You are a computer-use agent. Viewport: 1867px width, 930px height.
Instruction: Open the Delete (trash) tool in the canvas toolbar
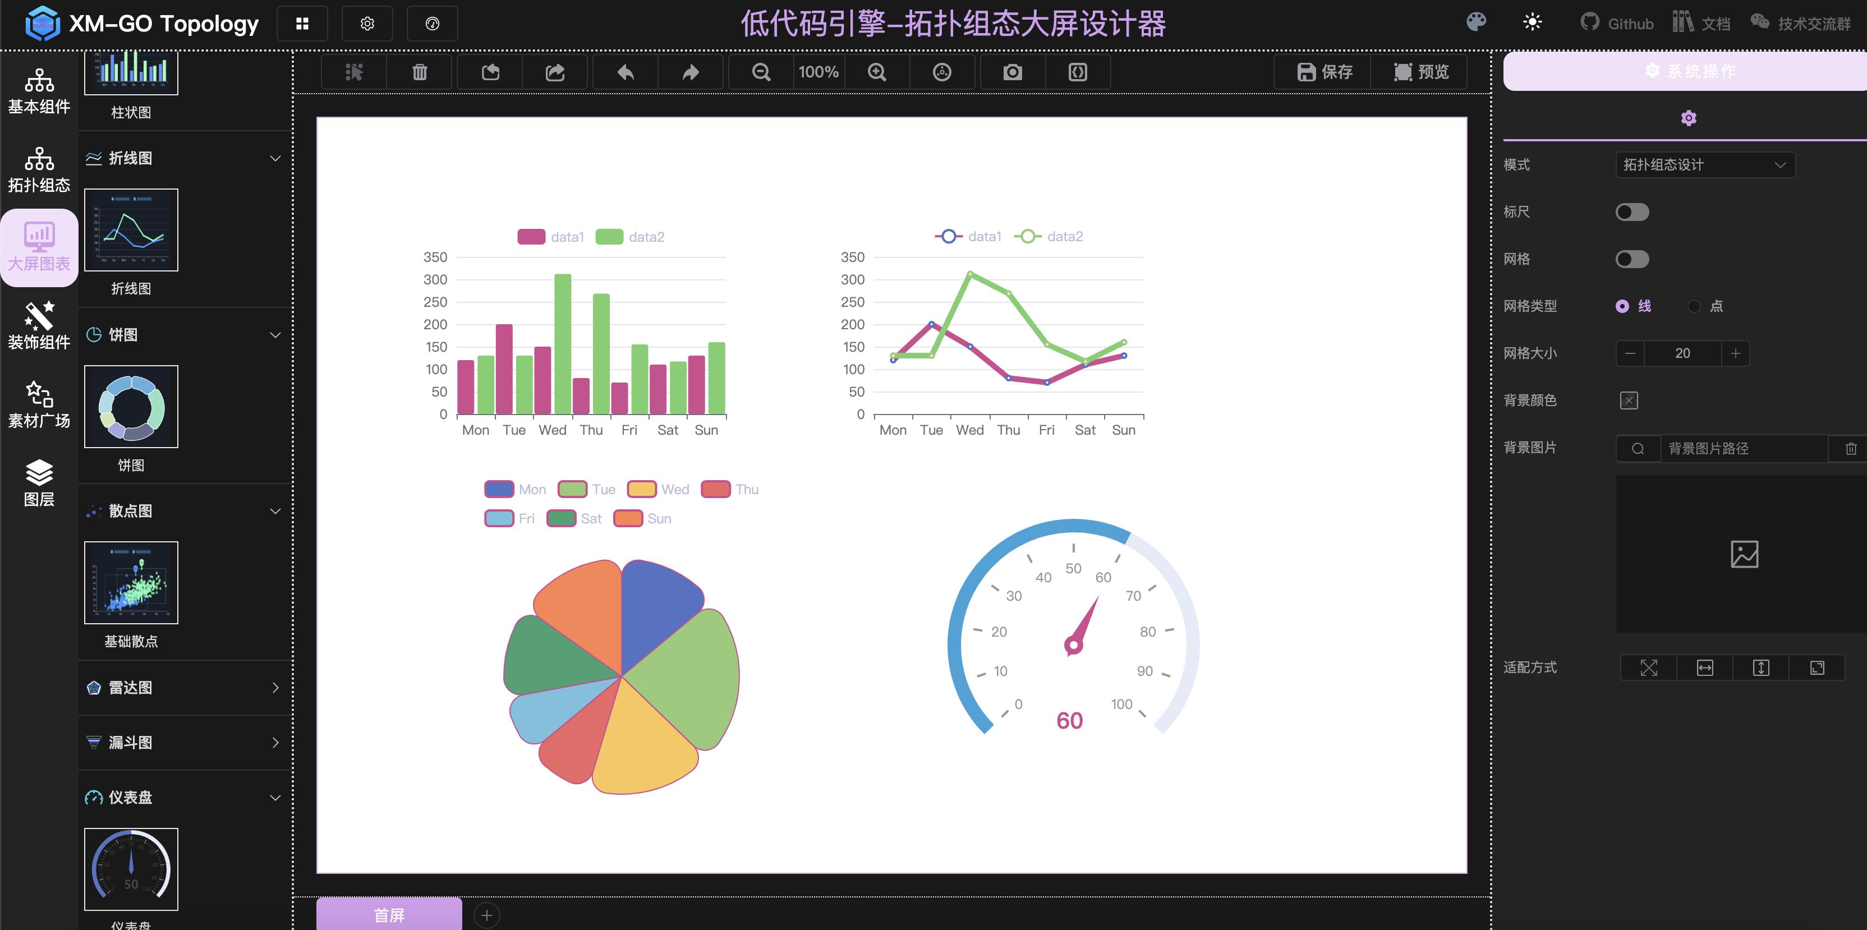click(x=419, y=72)
